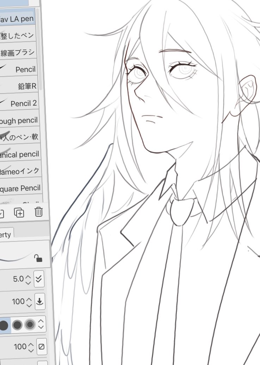
Task: Step the anti-aliasing selector down
Action: coord(41,327)
